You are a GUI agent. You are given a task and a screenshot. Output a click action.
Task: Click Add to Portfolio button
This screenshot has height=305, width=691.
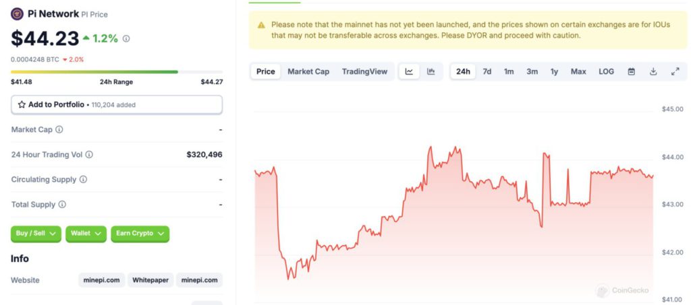pos(116,104)
